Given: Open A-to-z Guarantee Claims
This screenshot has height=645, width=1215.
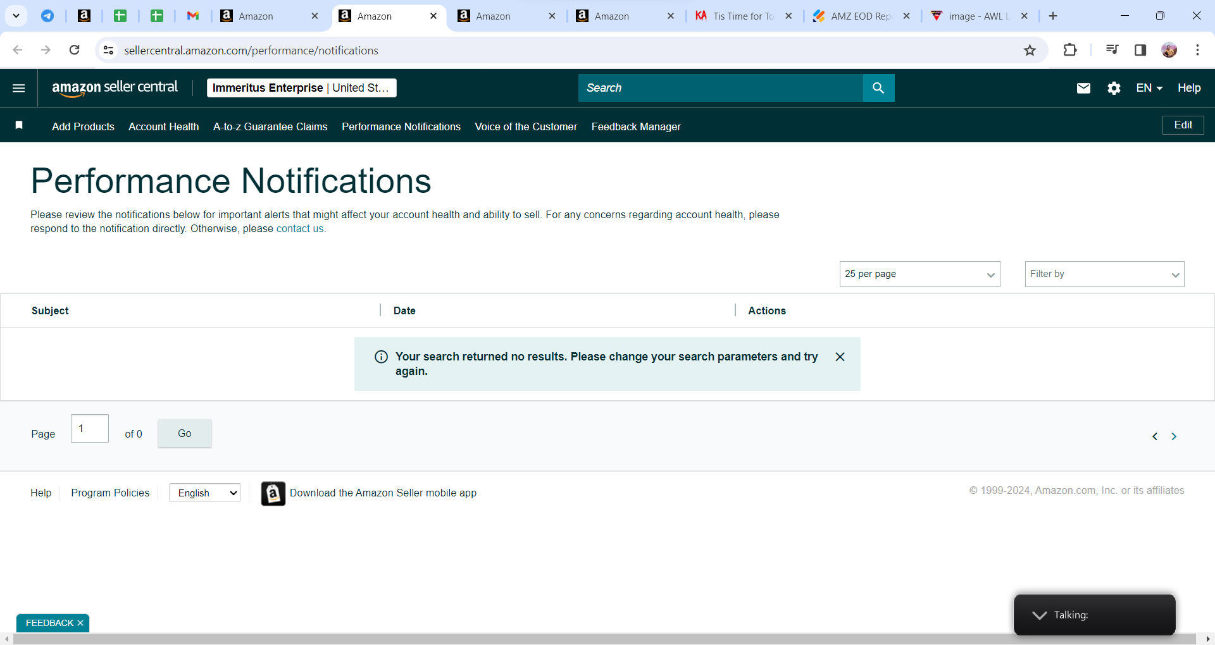Looking at the screenshot, I should click(x=270, y=126).
